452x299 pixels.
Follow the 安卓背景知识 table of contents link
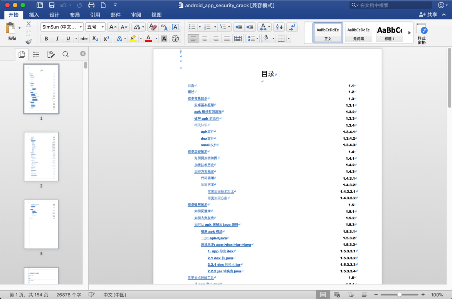pos(197,99)
